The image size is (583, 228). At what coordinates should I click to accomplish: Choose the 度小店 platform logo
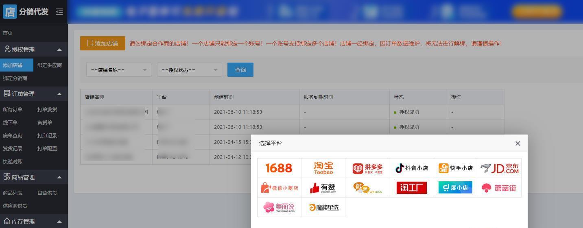[x=455, y=188]
